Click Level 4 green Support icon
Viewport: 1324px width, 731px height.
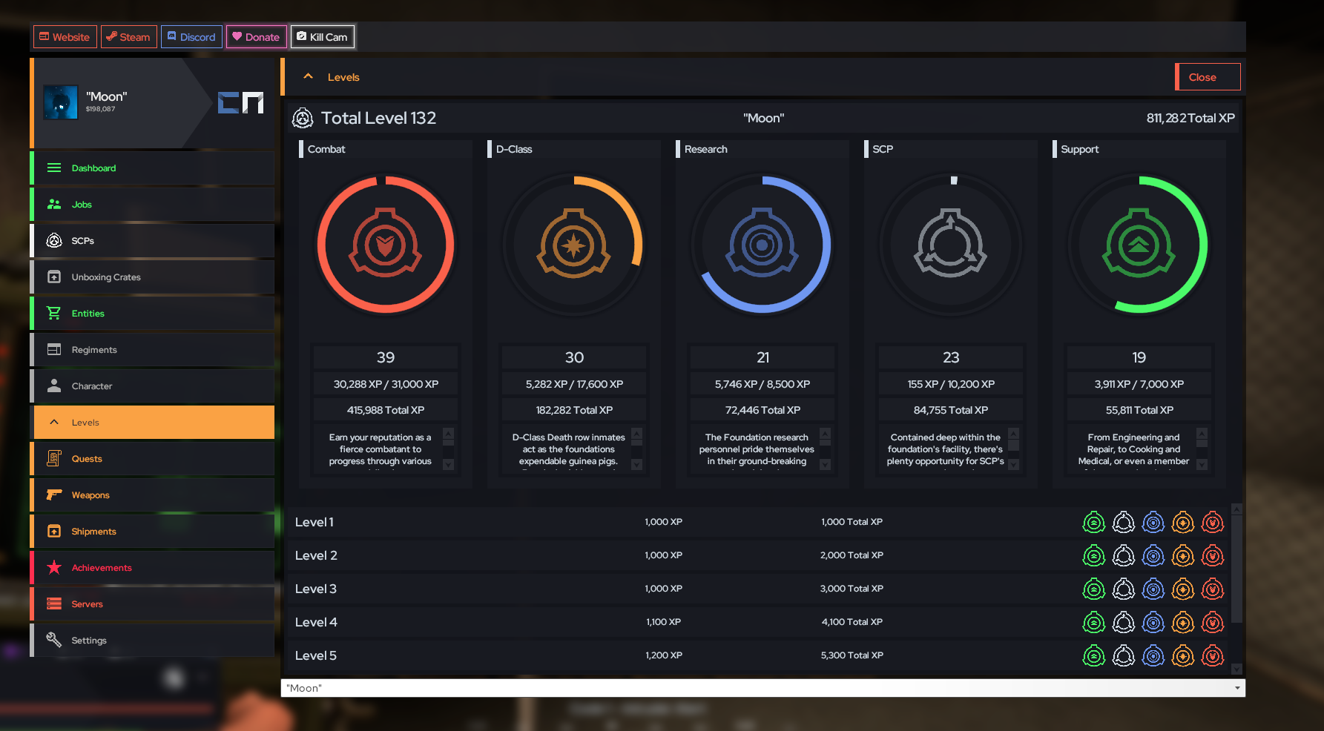[x=1094, y=623]
